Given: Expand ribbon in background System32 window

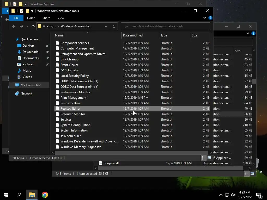Looking at the screenshot, I should (x=248, y=33).
